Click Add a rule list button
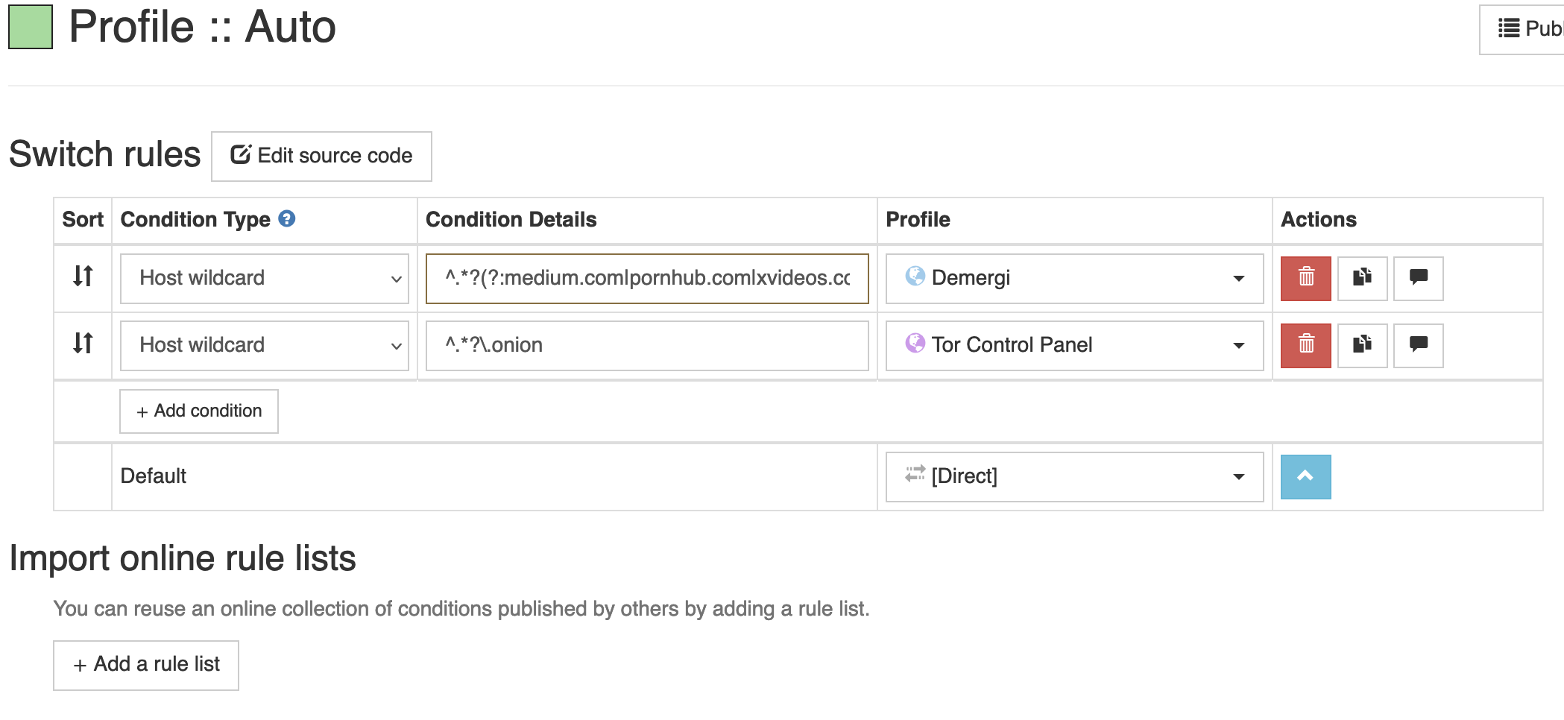1564x720 pixels. 146,665
